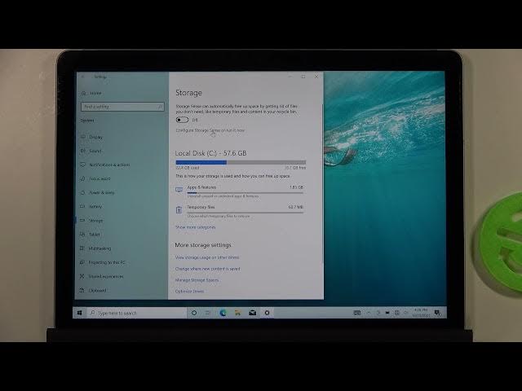Open Notifications & actions settings
This screenshot has width=522, height=391.
(x=108, y=165)
